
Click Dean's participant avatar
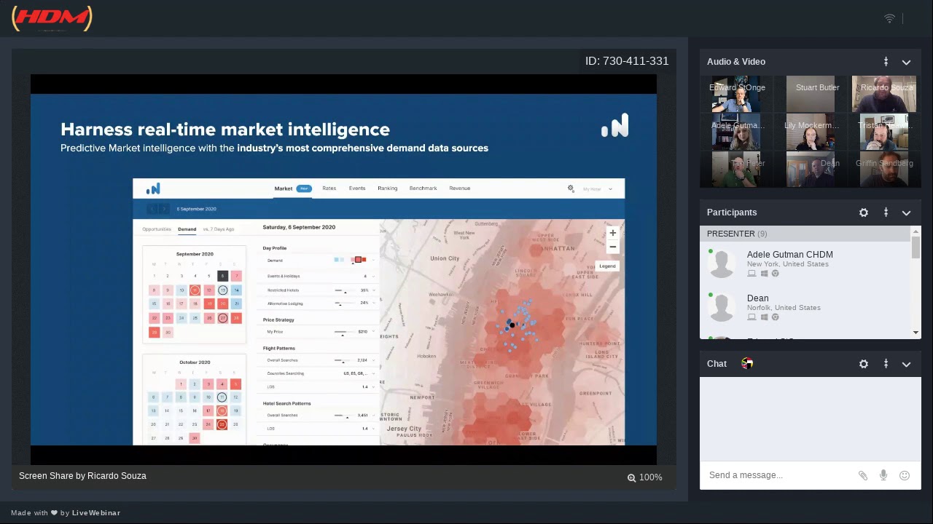[x=722, y=307]
